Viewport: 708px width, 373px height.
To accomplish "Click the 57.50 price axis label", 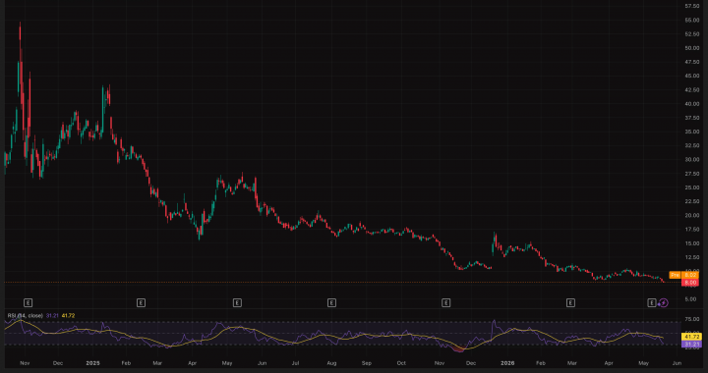I will (692, 6).
